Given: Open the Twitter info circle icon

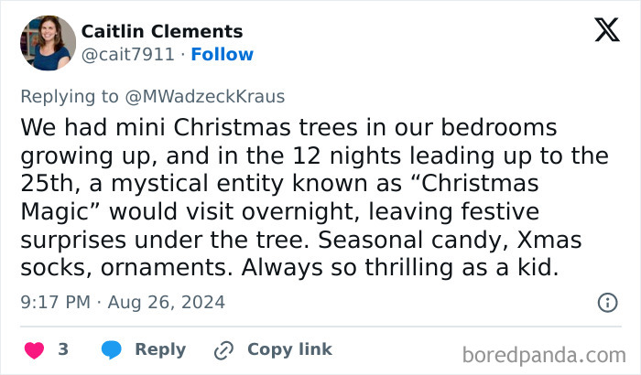Looking at the screenshot, I should coord(606,302).
